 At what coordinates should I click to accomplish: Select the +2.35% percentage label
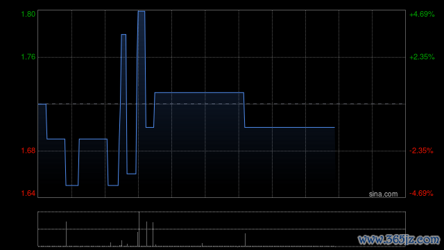click(x=422, y=57)
